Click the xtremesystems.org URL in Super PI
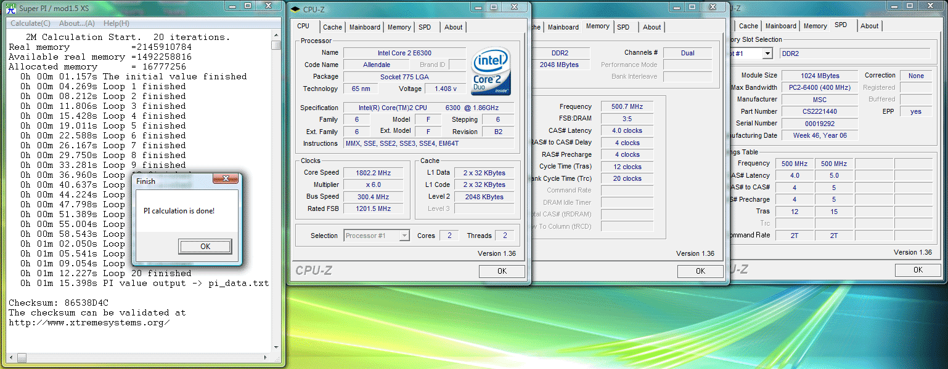 click(89, 322)
